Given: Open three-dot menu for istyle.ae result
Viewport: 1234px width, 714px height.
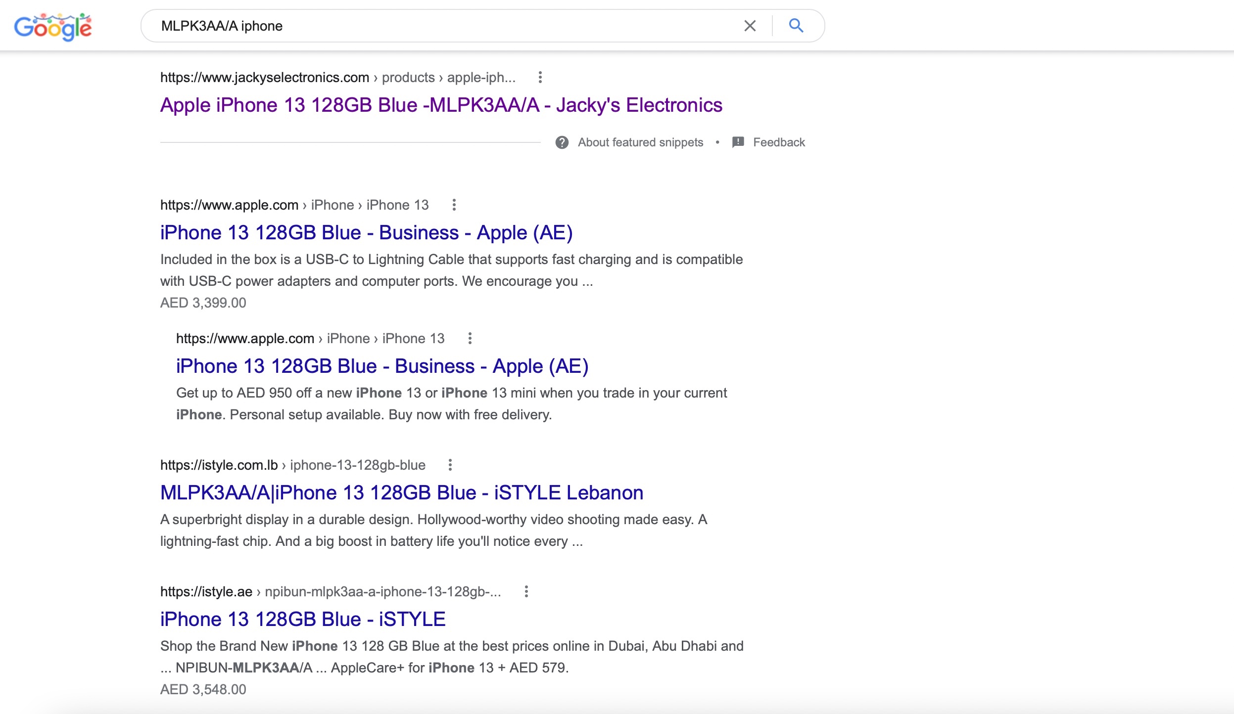Looking at the screenshot, I should tap(526, 591).
